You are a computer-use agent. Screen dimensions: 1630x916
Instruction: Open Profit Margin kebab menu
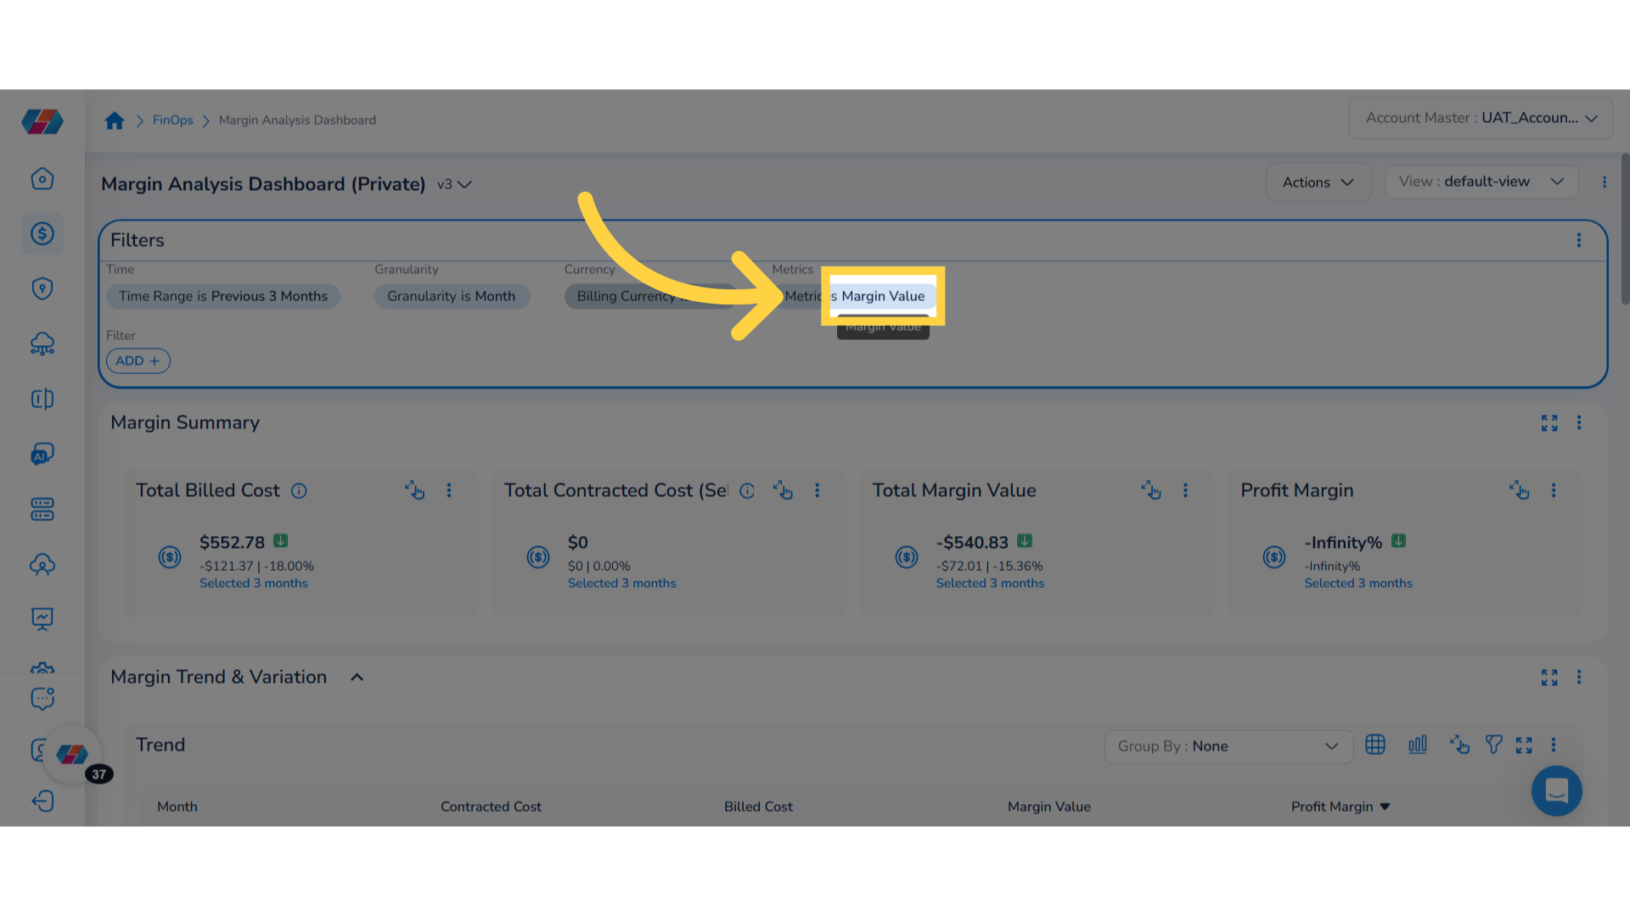coord(1554,490)
